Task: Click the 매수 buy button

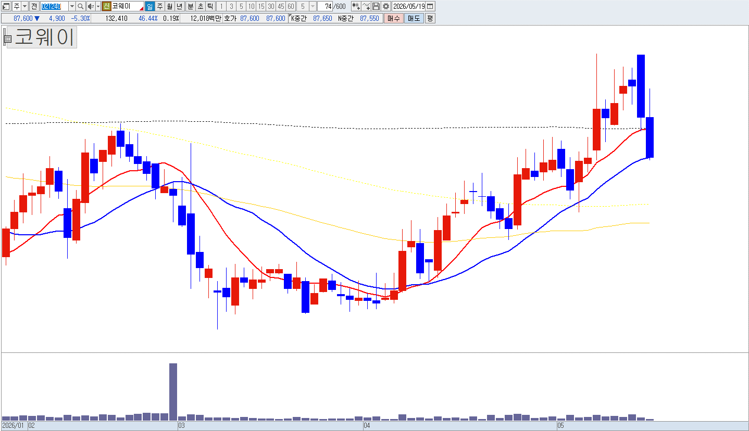Action: coord(394,18)
